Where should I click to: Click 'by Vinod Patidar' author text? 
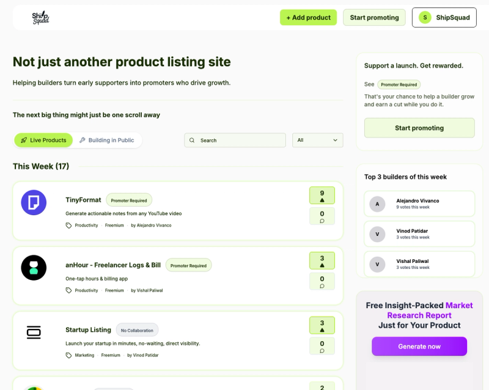(142, 355)
